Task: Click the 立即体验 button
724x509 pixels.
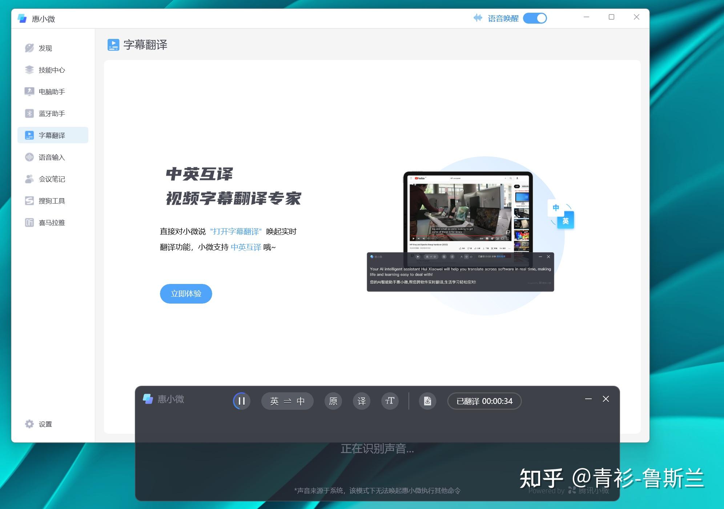Action: pos(186,293)
